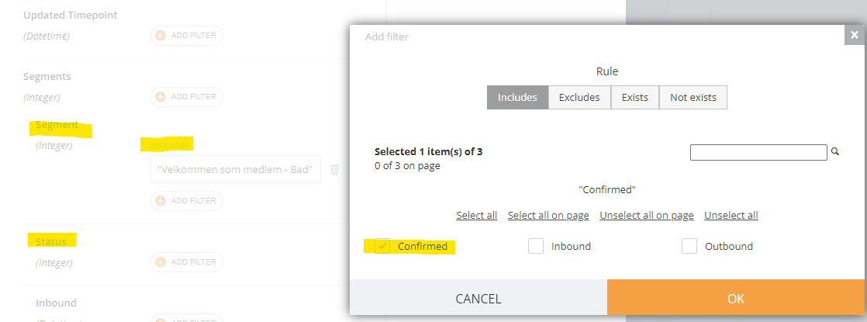Screen dimensions: 867x322
Task: Click the Select all link
Action: 477,215
